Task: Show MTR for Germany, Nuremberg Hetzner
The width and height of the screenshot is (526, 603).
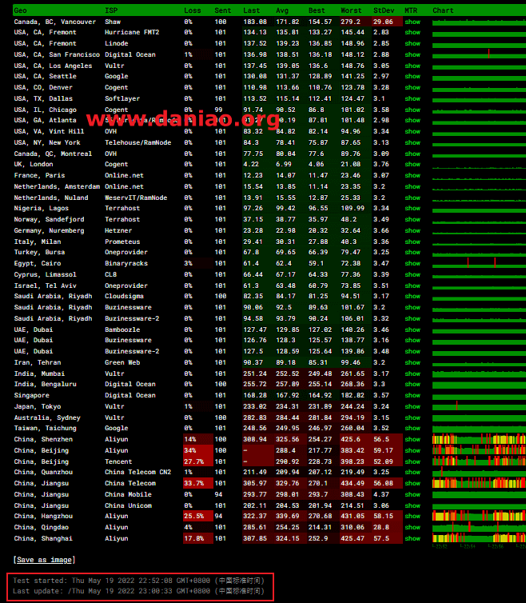Action: [412, 230]
